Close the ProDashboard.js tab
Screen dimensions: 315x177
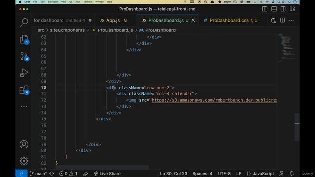click(x=193, y=20)
